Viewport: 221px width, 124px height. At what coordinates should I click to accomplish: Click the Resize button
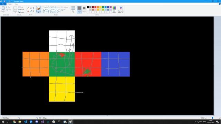21,10
